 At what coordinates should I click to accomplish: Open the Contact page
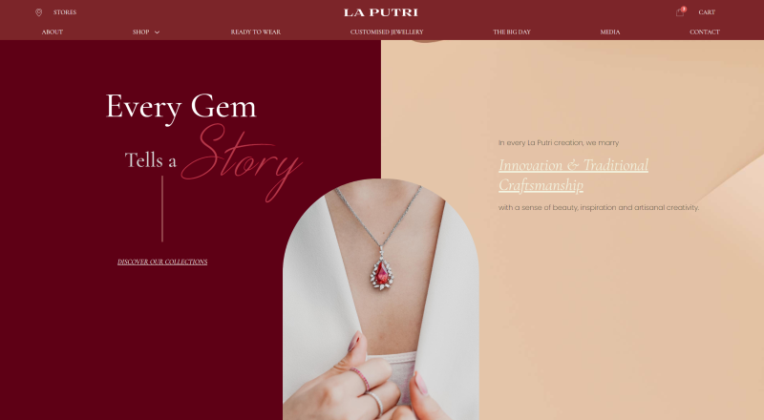click(x=705, y=32)
